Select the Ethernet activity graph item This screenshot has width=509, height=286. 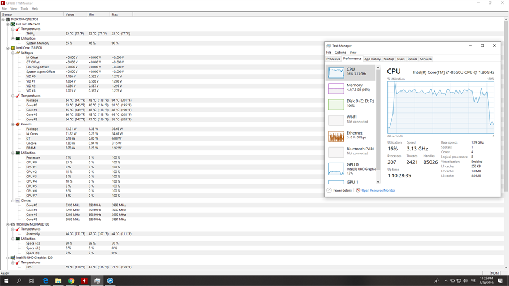[x=336, y=136]
